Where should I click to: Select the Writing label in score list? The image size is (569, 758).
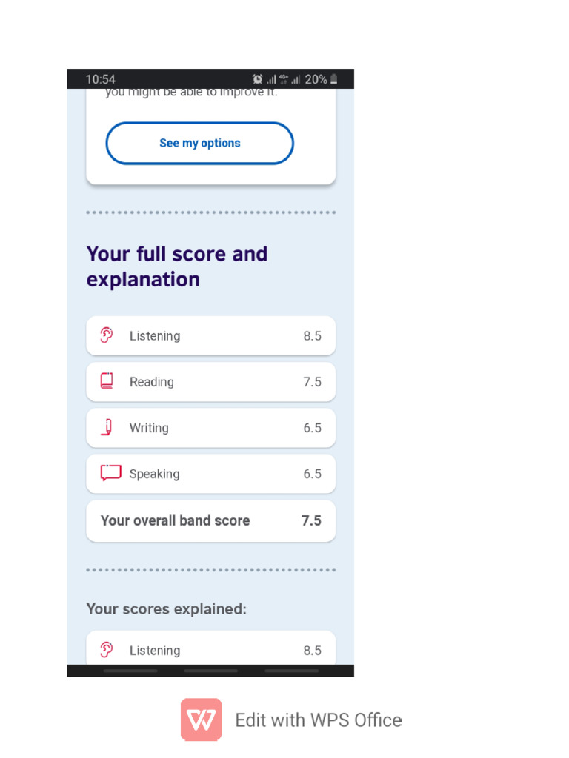[x=149, y=428]
